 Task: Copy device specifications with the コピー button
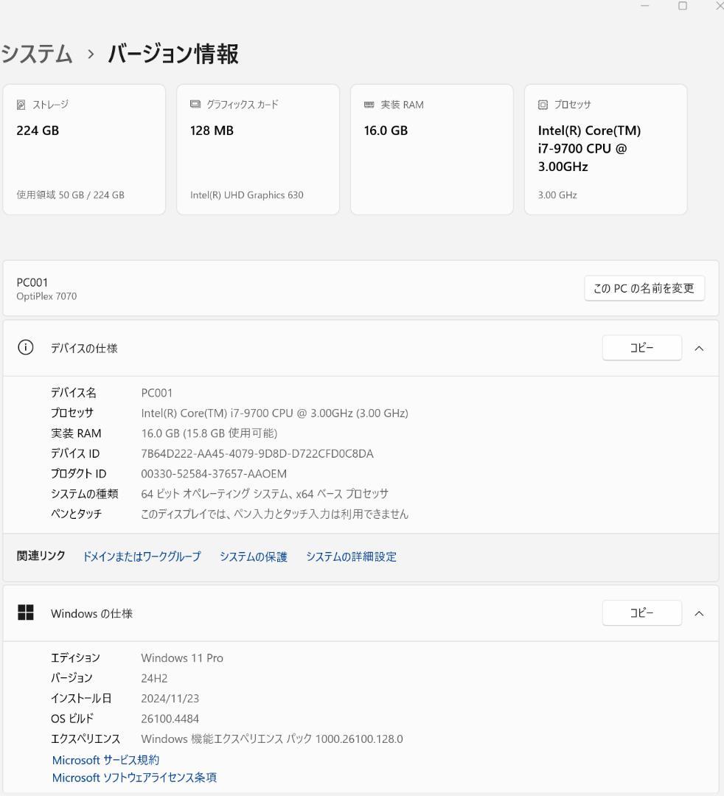click(x=641, y=348)
